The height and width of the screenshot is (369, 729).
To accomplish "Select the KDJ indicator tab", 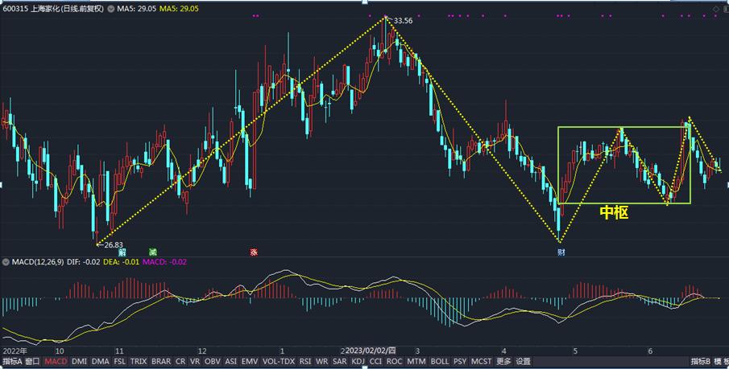I will coord(358,361).
